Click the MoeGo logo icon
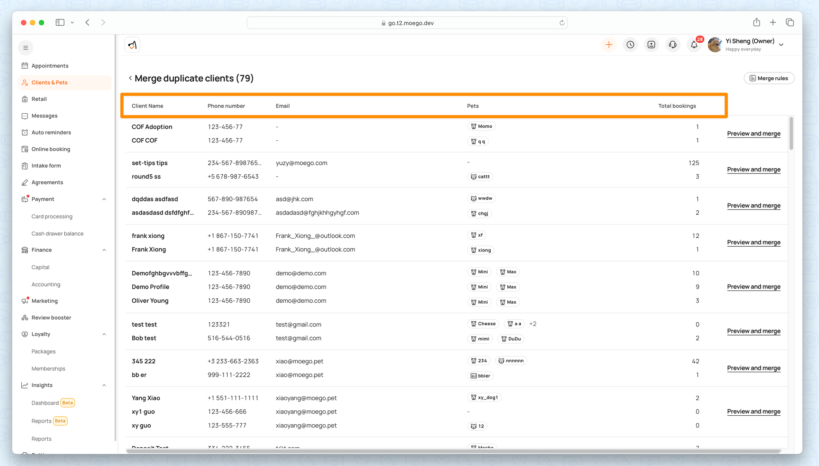Screen dimensions: 819x466 coord(132,45)
